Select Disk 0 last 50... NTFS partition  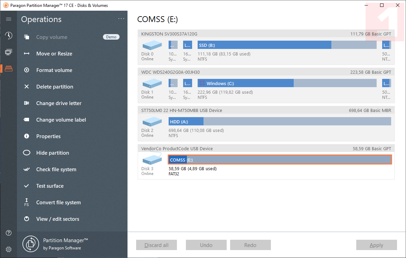(x=387, y=45)
